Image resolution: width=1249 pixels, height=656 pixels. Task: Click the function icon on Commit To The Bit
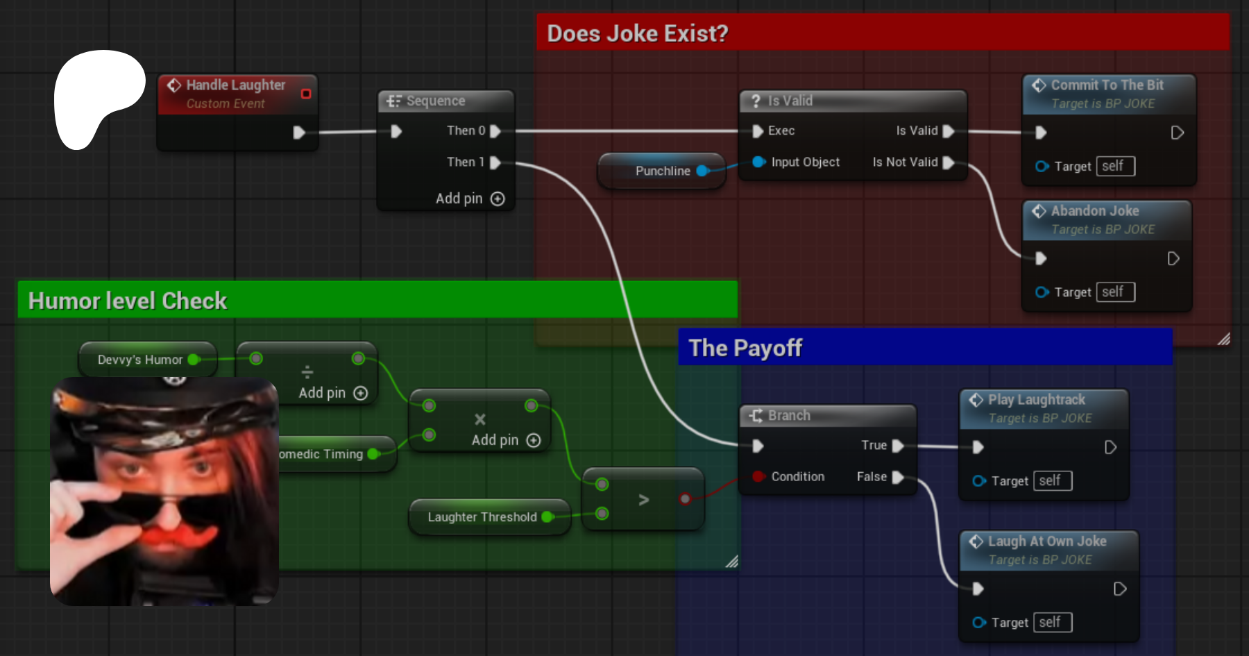pyautogui.click(x=1039, y=85)
